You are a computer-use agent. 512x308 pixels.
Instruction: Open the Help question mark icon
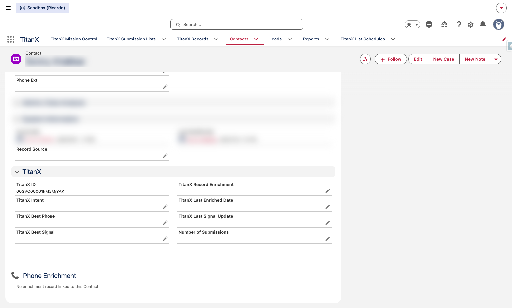(x=459, y=24)
